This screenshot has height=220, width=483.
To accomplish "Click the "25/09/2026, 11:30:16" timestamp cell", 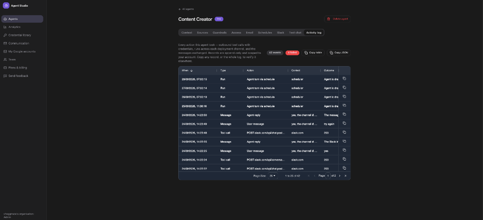I will click(194, 106).
